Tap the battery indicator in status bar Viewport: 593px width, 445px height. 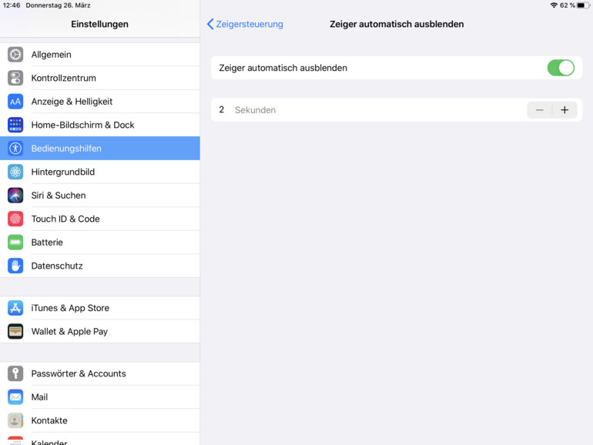pyautogui.click(x=582, y=5)
